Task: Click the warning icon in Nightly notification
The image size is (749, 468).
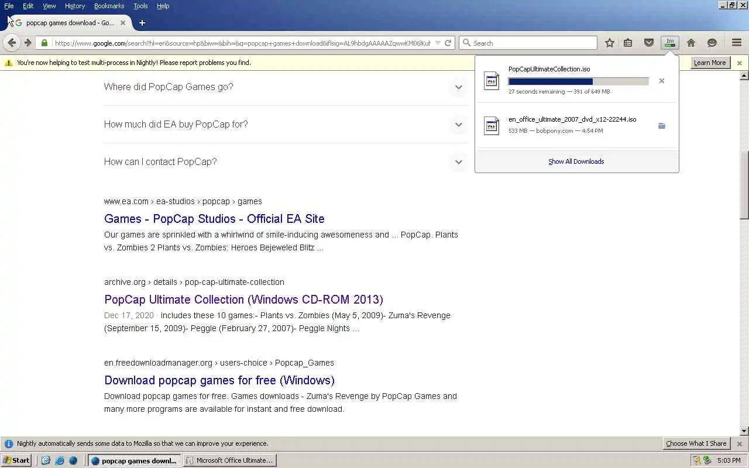Action: [x=9, y=63]
